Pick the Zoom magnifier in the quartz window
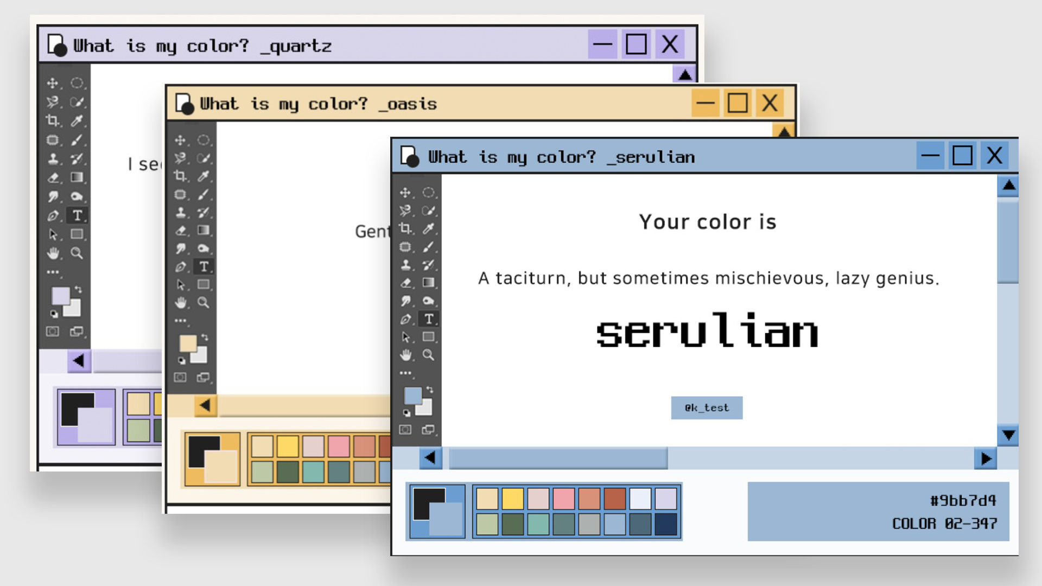 tap(77, 253)
